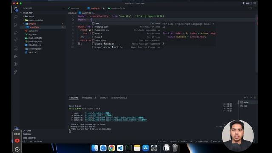Open the localhost:3000 link in terminal
Image resolution: width=272 pixels, height=153 pixels.
(x=97, y=113)
